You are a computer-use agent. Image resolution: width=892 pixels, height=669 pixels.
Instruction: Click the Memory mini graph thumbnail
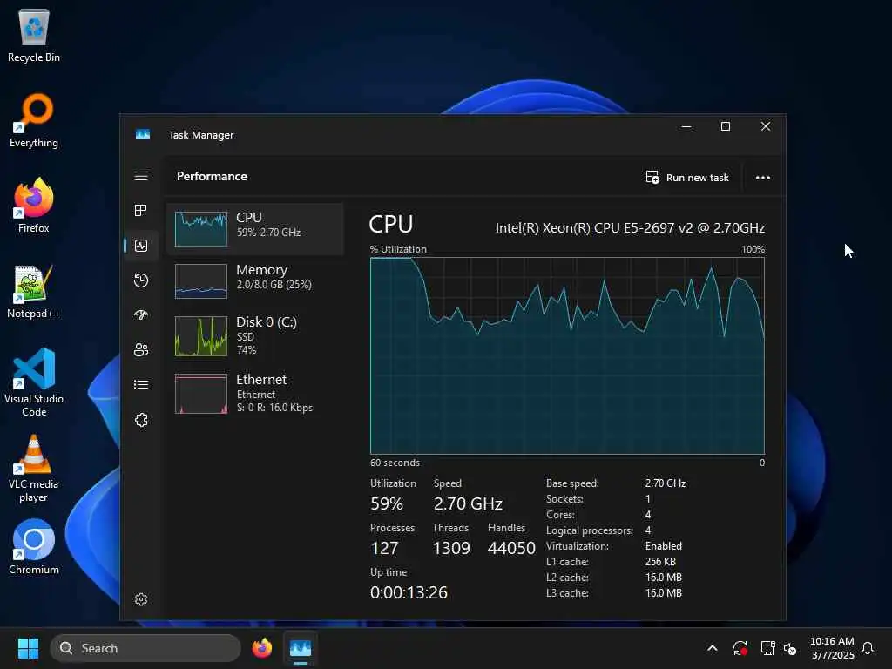201,281
